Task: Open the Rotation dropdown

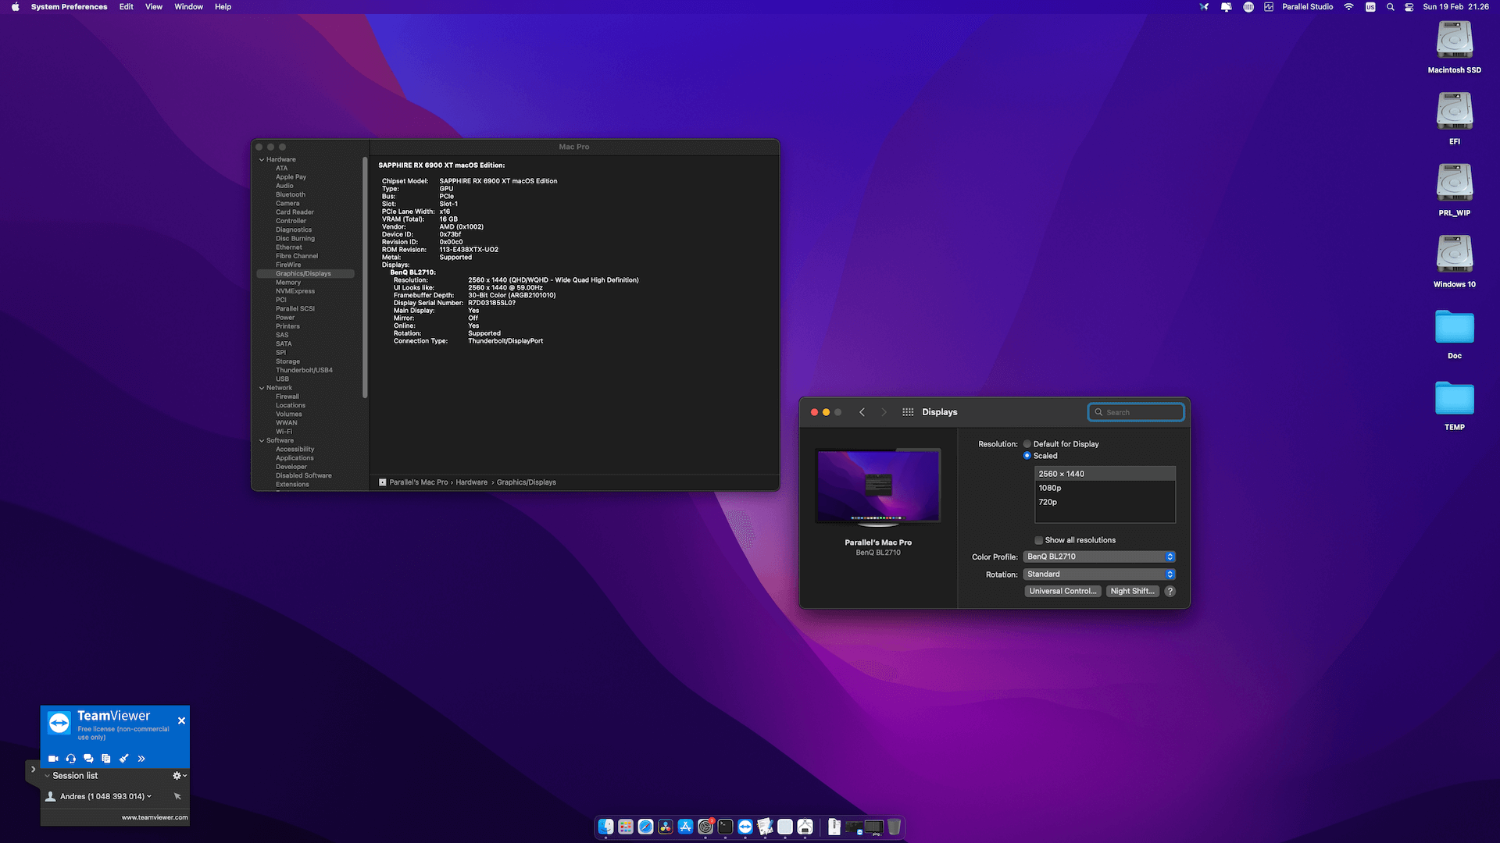Action: click(x=1099, y=574)
